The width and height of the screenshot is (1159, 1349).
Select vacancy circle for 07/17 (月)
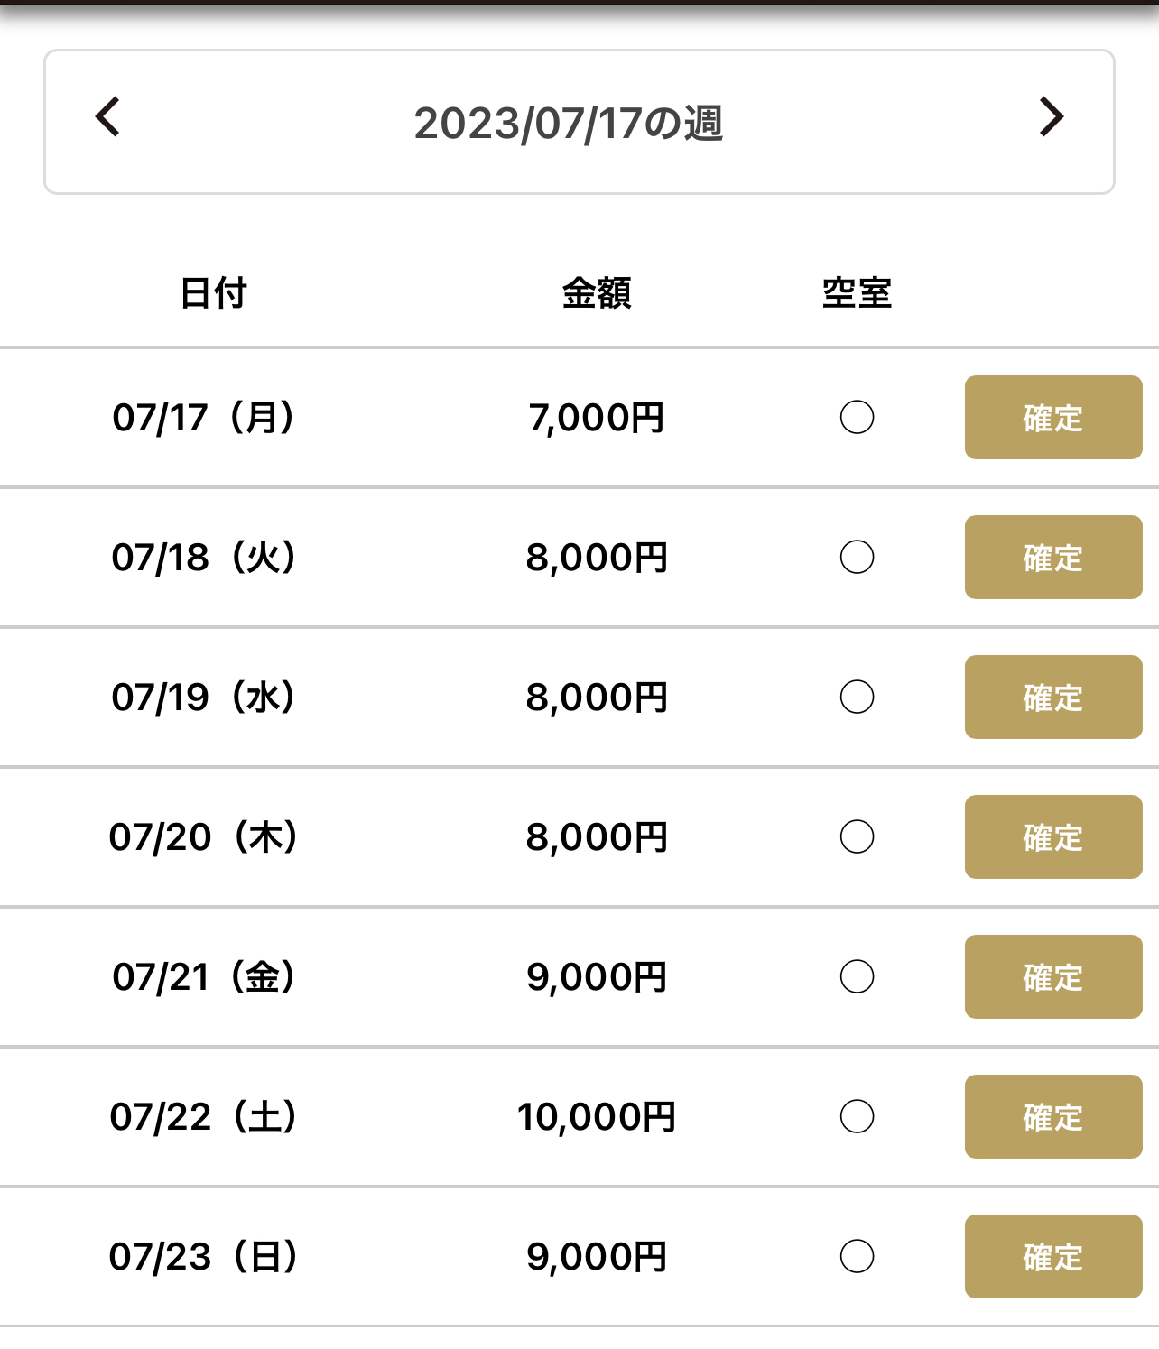point(857,418)
